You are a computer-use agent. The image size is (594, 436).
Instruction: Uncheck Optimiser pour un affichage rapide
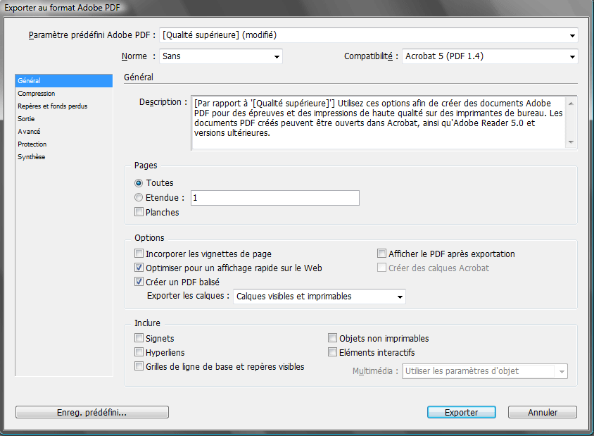pyautogui.click(x=139, y=268)
